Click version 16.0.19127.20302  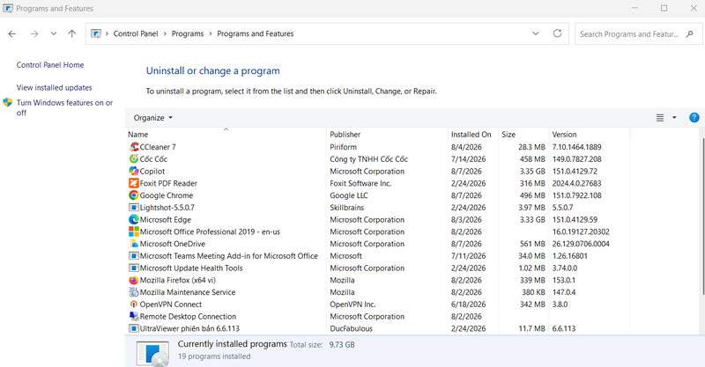[x=581, y=231]
